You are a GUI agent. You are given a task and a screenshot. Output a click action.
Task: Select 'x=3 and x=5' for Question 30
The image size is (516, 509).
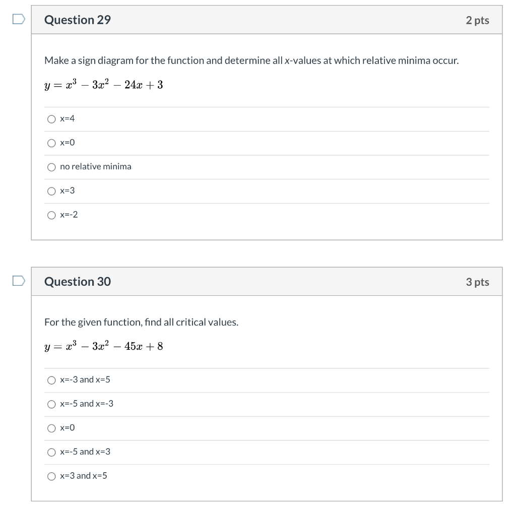click(51, 476)
